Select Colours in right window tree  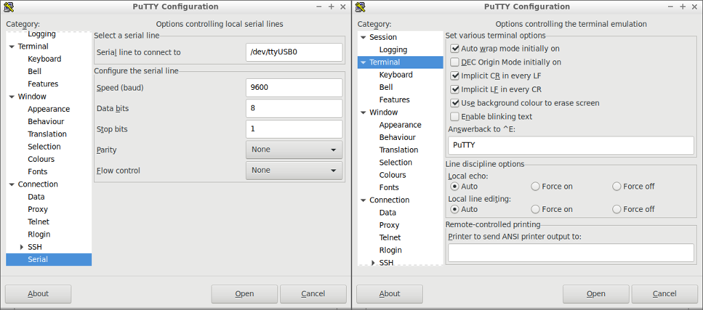393,175
